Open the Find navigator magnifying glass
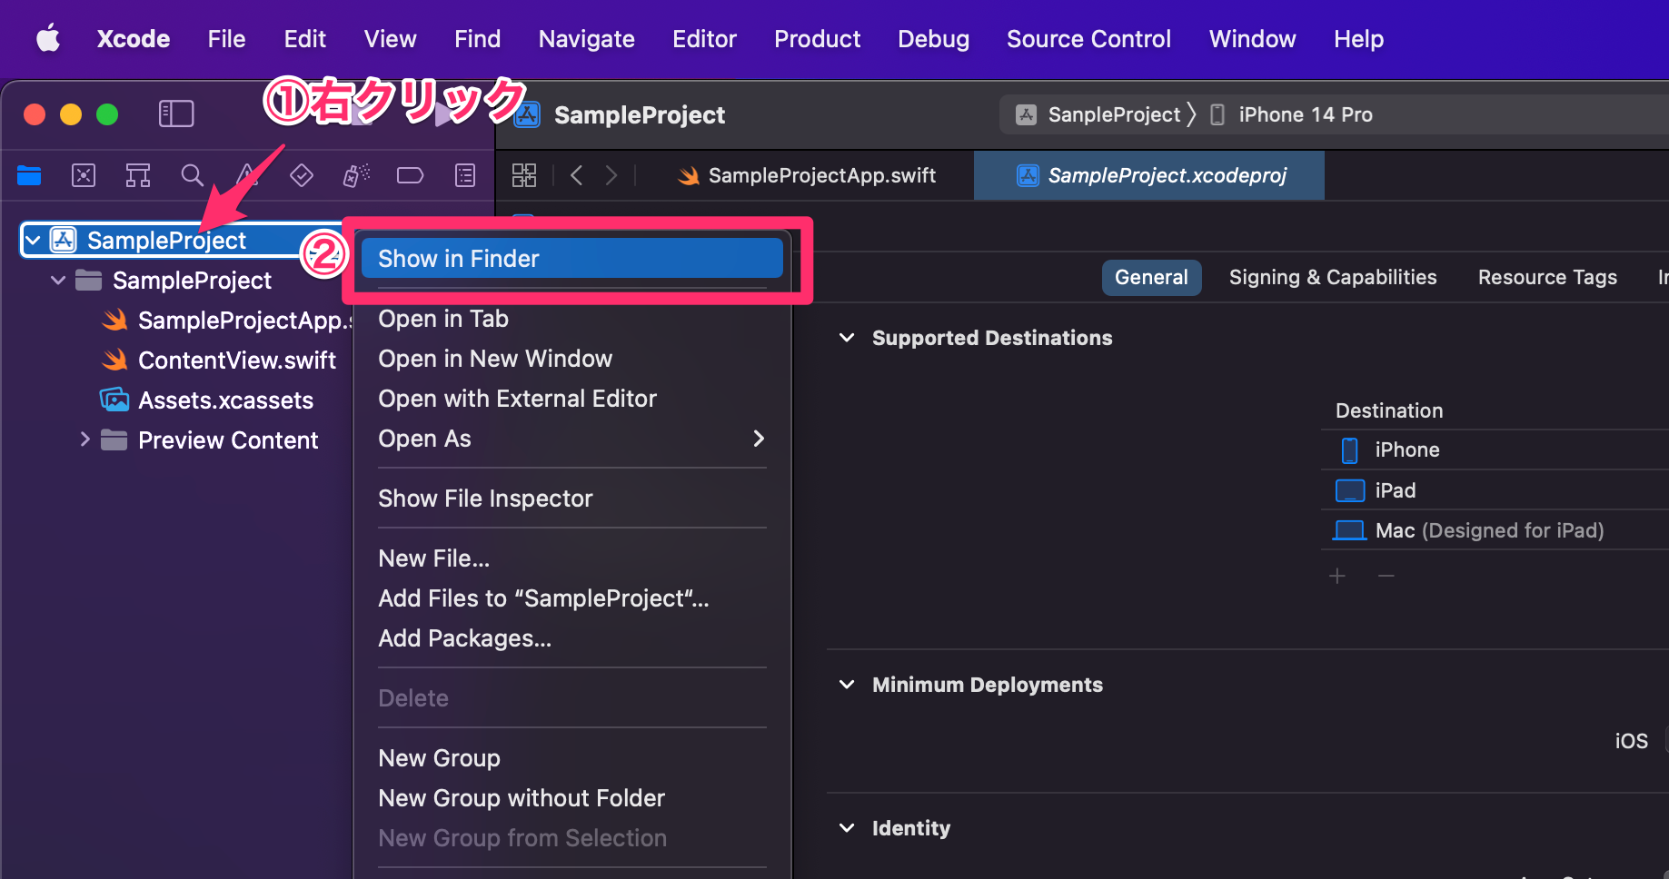1669x879 pixels. click(193, 175)
